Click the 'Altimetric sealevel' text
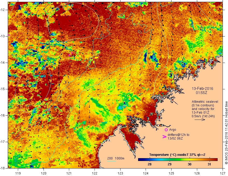This screenshot has height=176, width=228. tap(205, 102)
